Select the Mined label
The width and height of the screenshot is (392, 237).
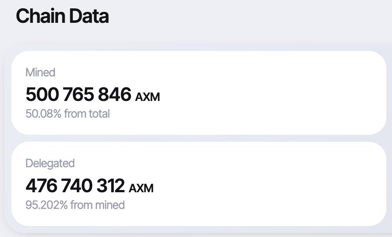click(40, 72)
